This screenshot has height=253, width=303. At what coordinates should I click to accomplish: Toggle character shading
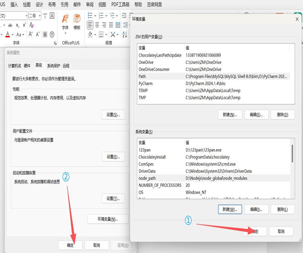(45, 35)
